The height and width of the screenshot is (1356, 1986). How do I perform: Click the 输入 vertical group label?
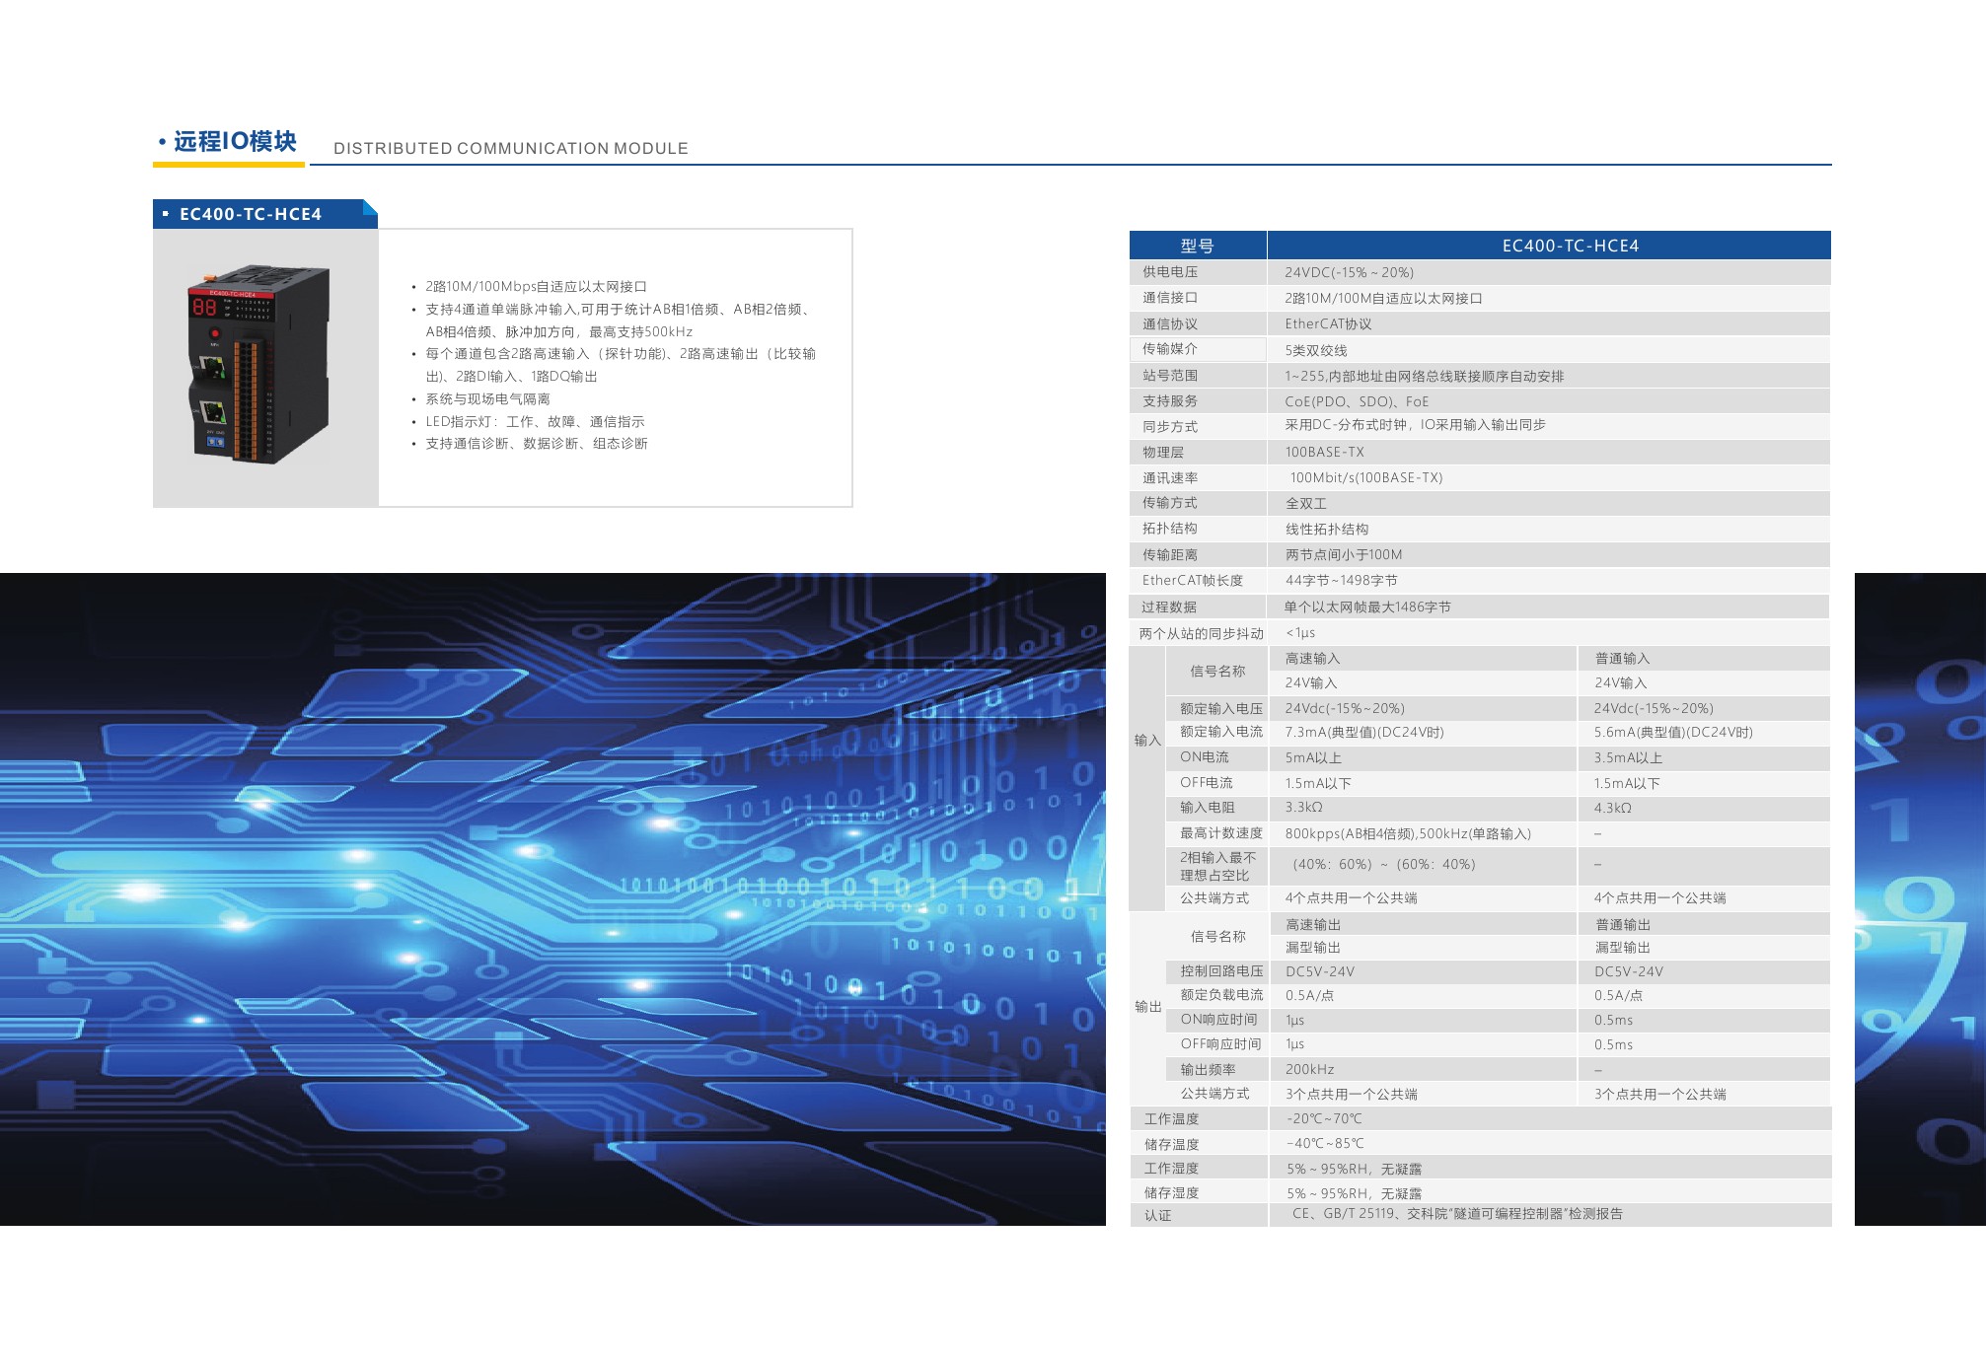[1146, 741]
